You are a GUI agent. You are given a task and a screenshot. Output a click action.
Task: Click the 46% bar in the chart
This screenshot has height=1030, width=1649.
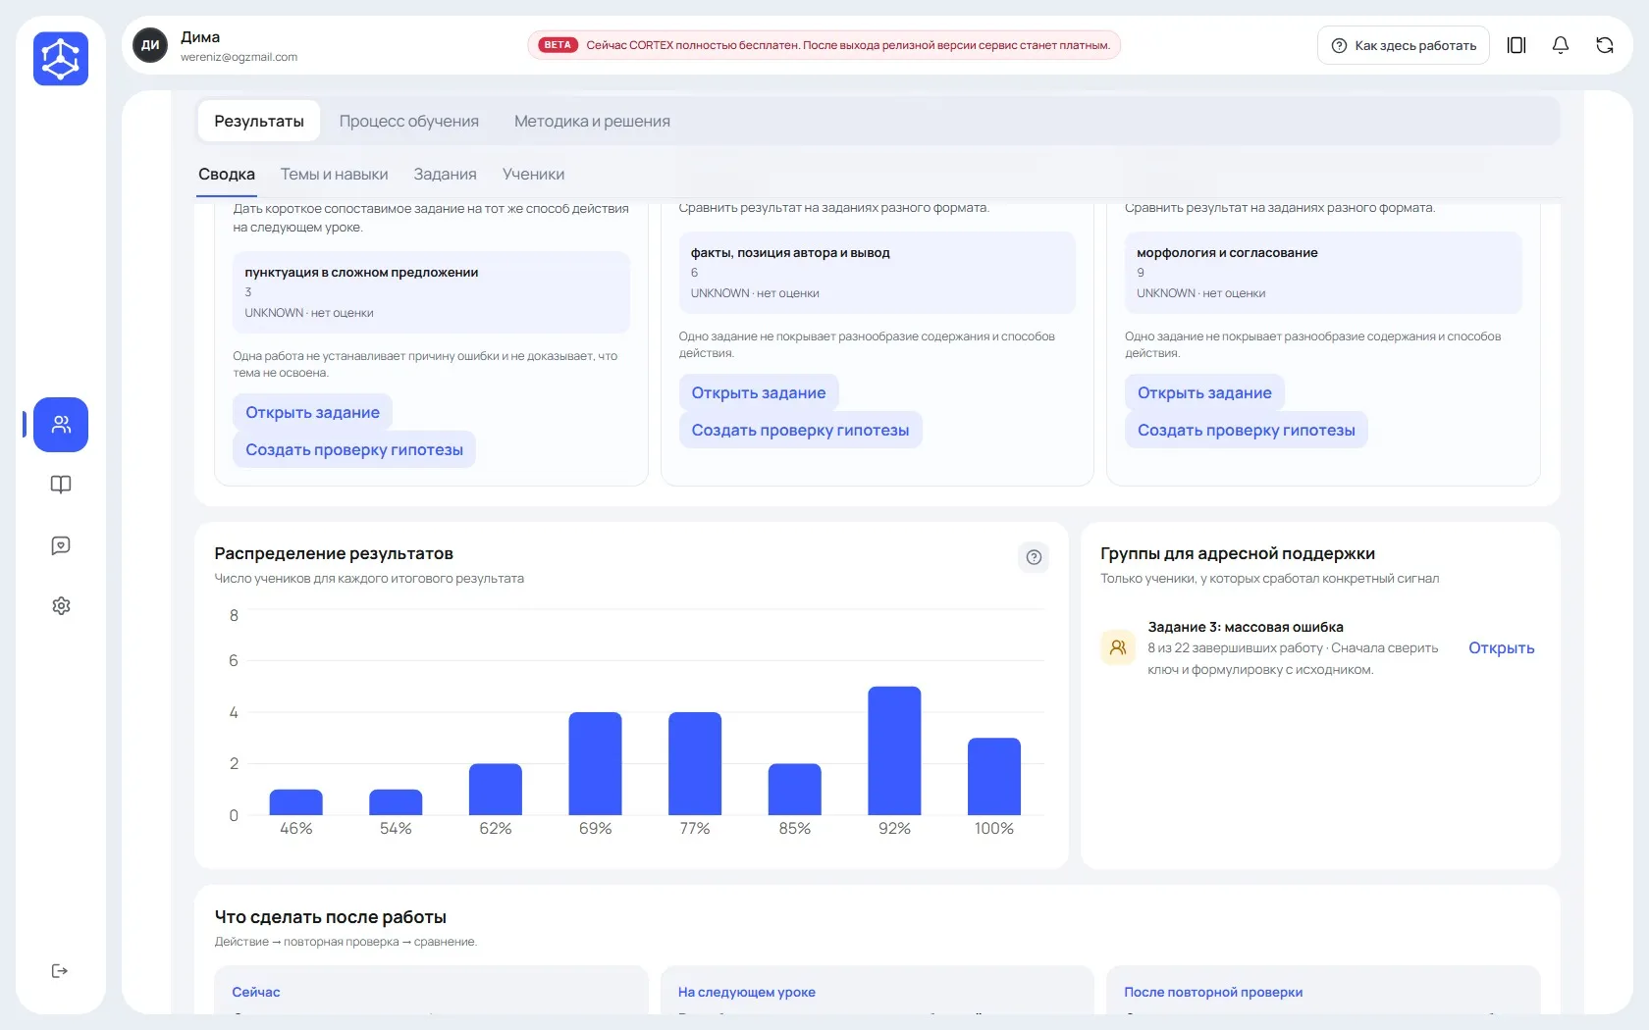tap(295, 802)
